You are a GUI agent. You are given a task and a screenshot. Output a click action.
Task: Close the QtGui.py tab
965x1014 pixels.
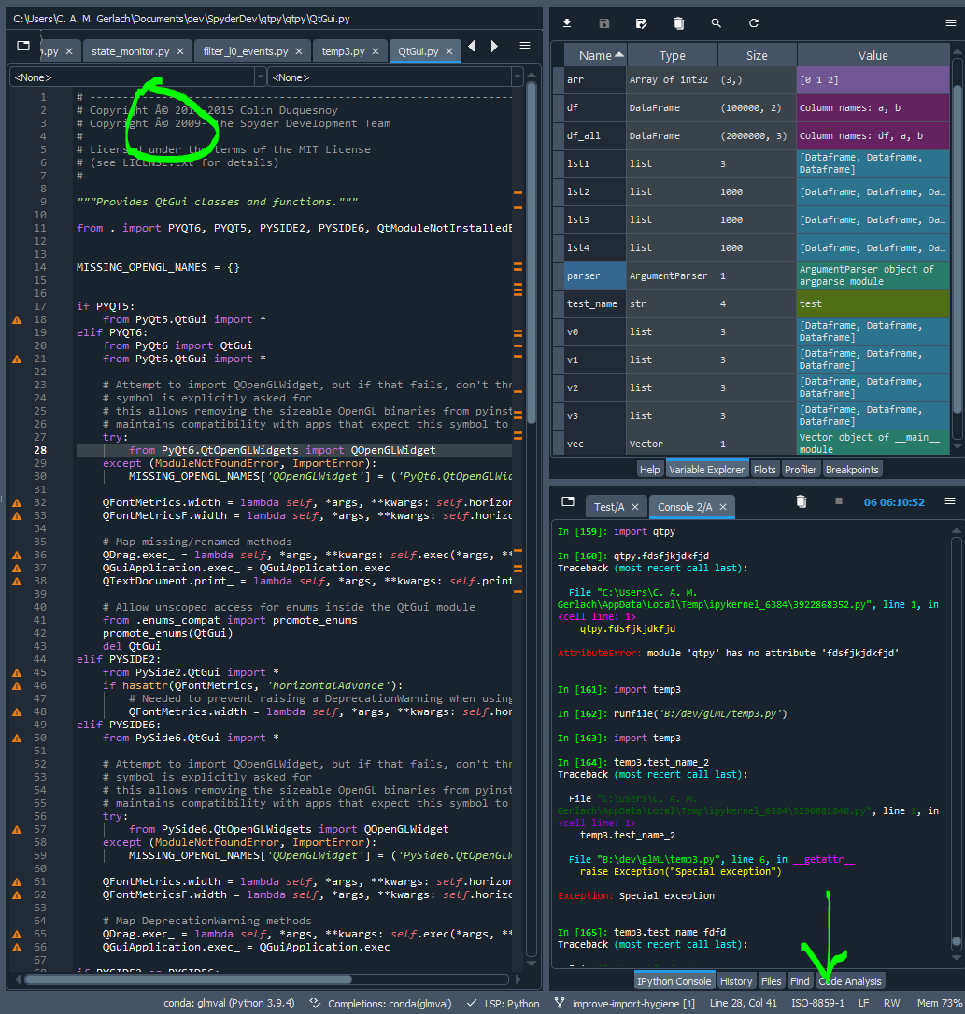[449, 51]
